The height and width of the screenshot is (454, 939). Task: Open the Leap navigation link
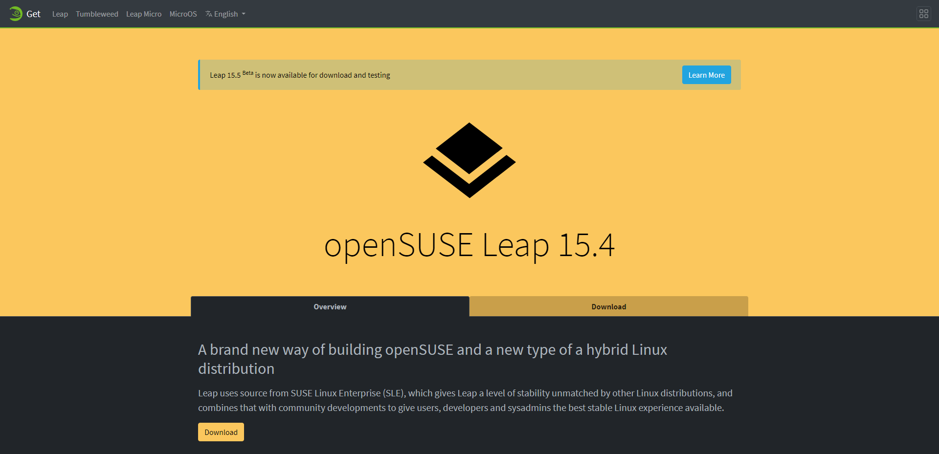(60, 14)
